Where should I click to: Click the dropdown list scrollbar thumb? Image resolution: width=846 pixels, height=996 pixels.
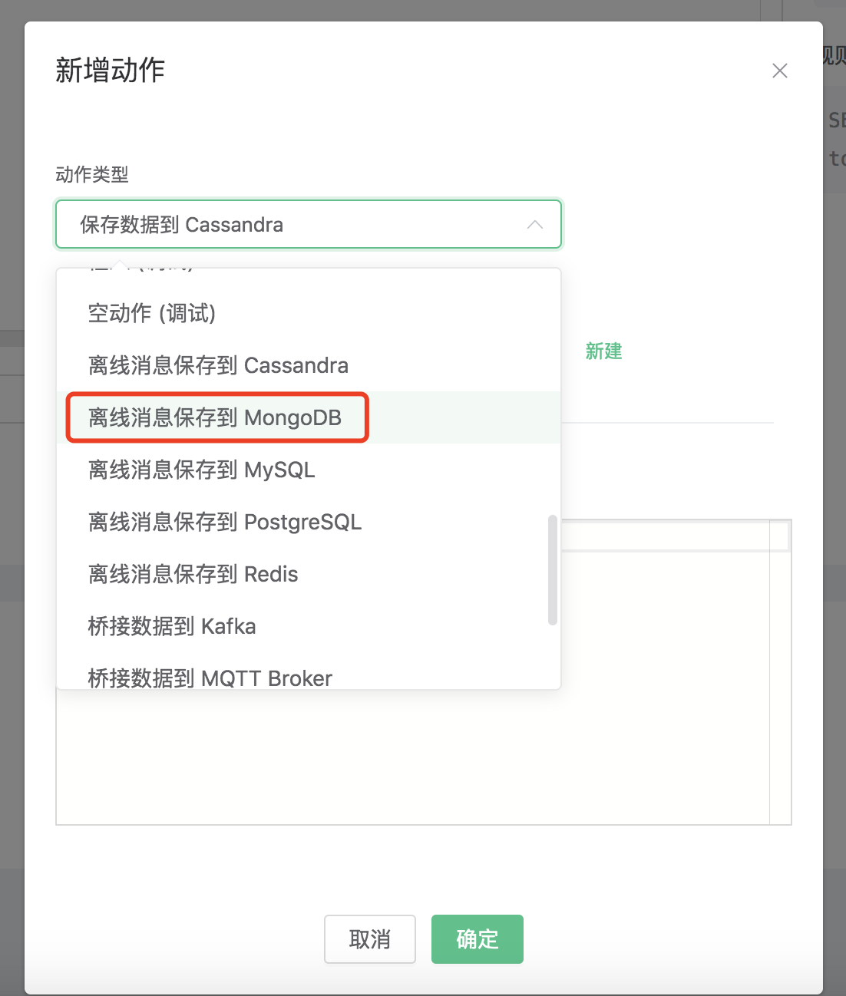point(552,569)
